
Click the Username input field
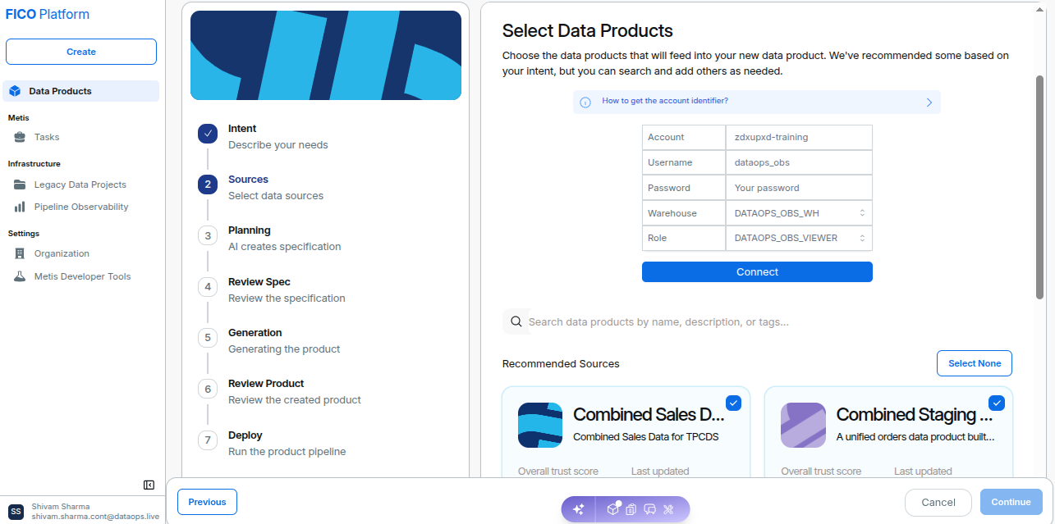799,162
